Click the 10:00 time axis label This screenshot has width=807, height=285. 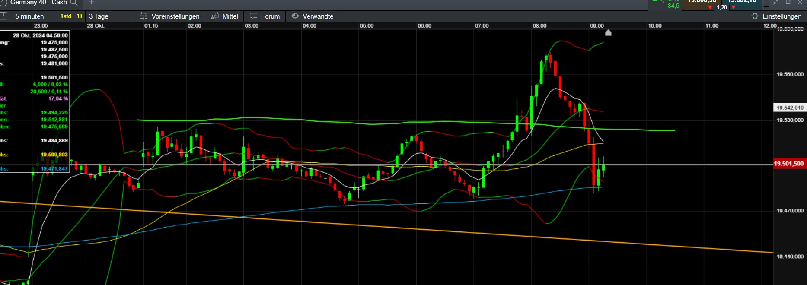click(x=655, y=26)
